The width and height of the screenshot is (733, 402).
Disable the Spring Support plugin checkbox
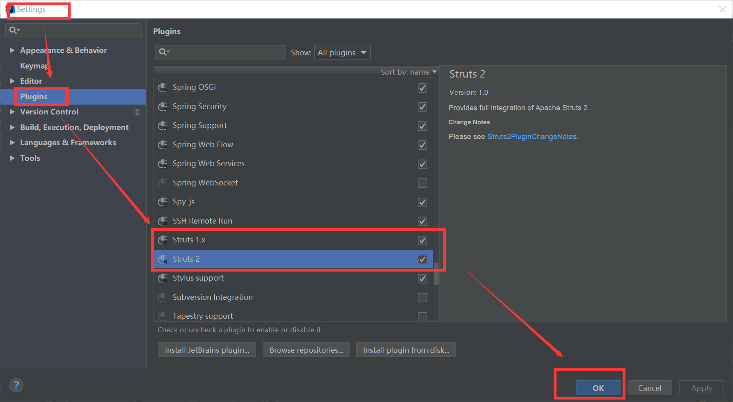pyautogui.click(x=422, y=126)
